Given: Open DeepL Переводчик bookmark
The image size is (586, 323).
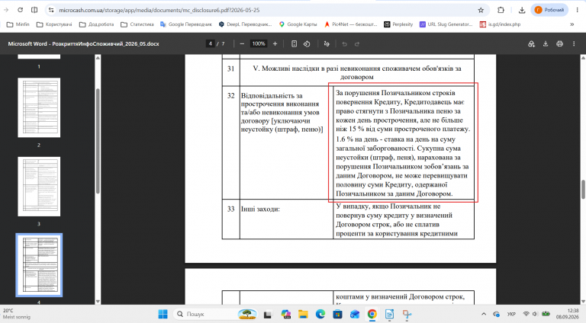Looking at the screenshot, I should [x=245, y=24].
